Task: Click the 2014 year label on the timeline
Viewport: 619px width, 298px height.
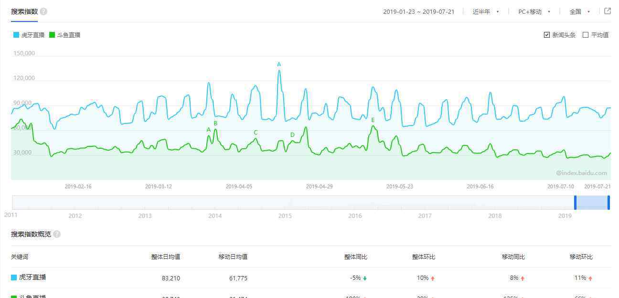Action: coord(215,216)
